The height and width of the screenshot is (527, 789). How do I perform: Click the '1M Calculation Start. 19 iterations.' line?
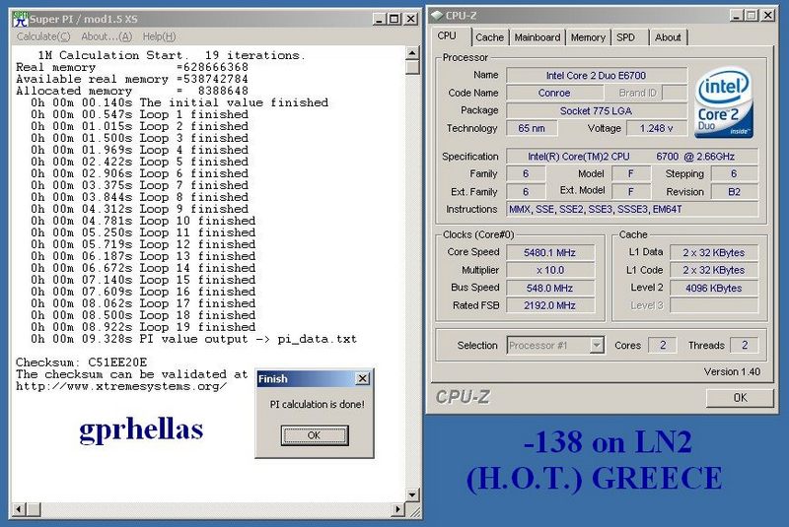[x=171, y=55]
